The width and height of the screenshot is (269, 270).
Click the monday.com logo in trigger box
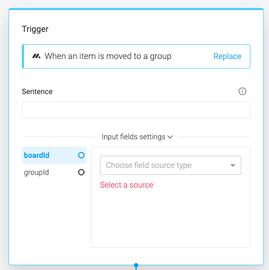pos(36,56)
